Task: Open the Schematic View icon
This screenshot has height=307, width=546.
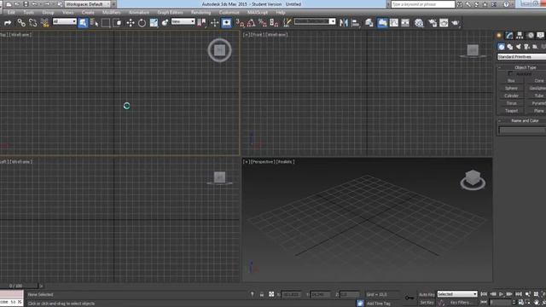Action: click(x=405, y=23)
